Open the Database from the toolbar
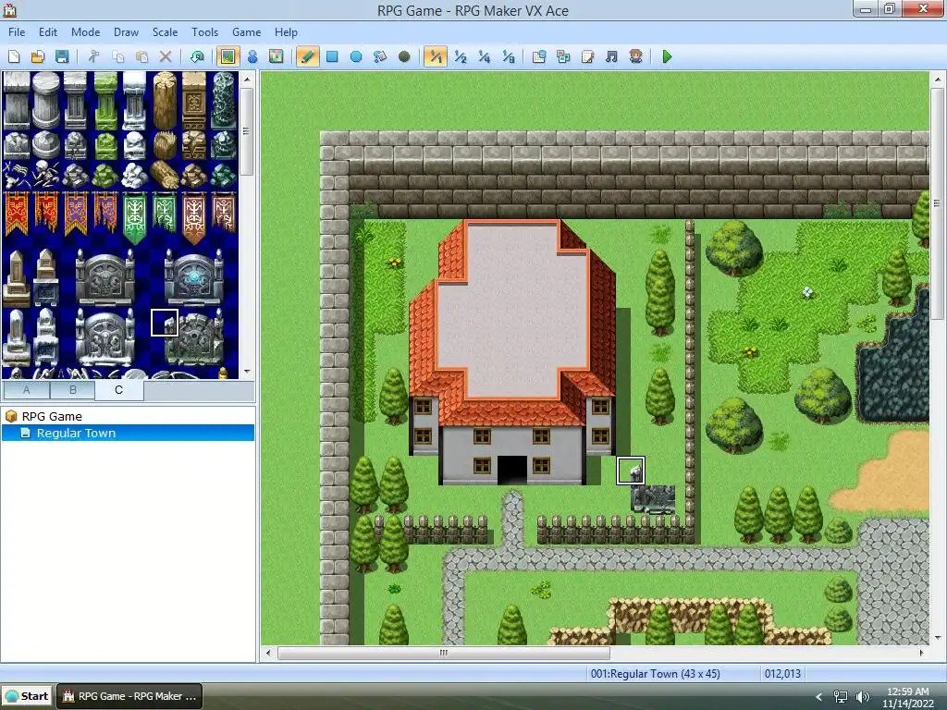Image resolution: width=947 pixels, height=710 pixels. coord(539,56)
